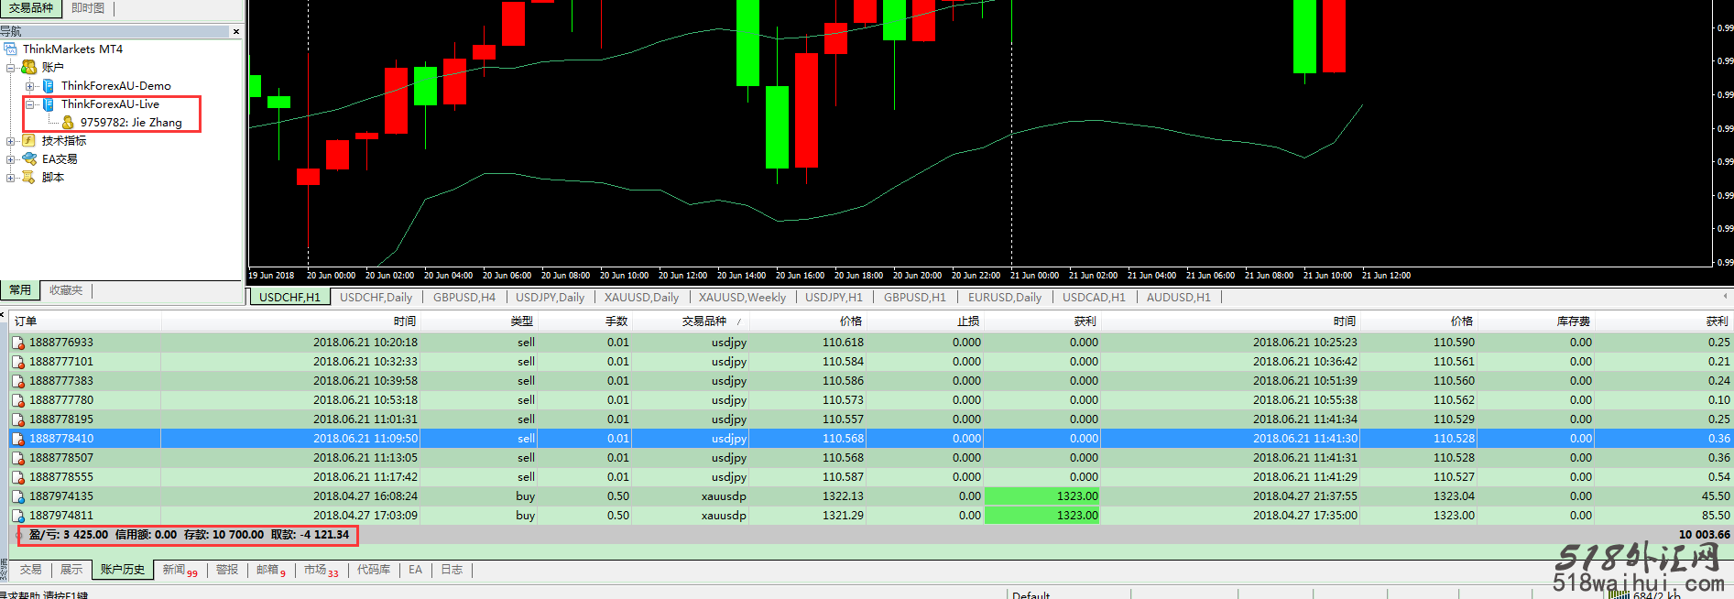
Task: Open the EURUSD,Daily chart tab
Action: pyautogui.click(x=1005, y=297)
